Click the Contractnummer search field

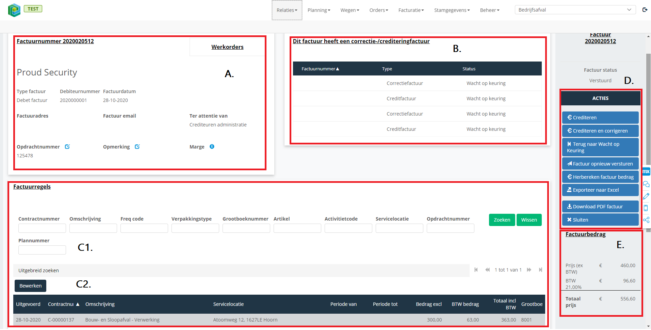click(42, 228)
